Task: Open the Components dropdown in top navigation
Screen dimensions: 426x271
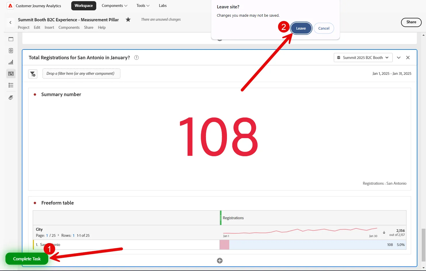Action: tap(115, 5)
